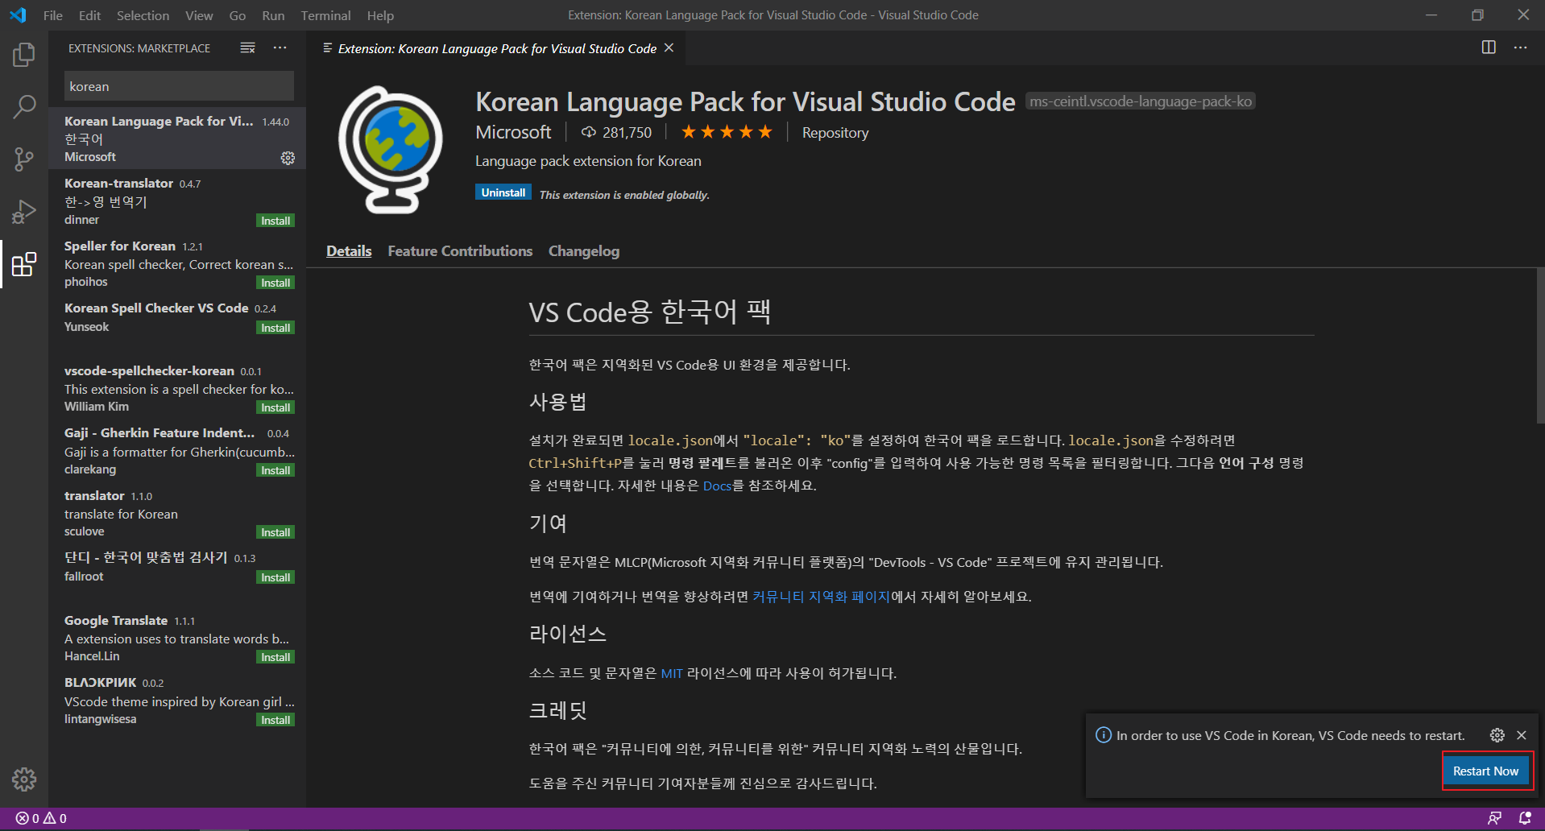This screenshot has width=1545, height=831.
Task: Click the install count 281,750
Action: coord(617,132)
